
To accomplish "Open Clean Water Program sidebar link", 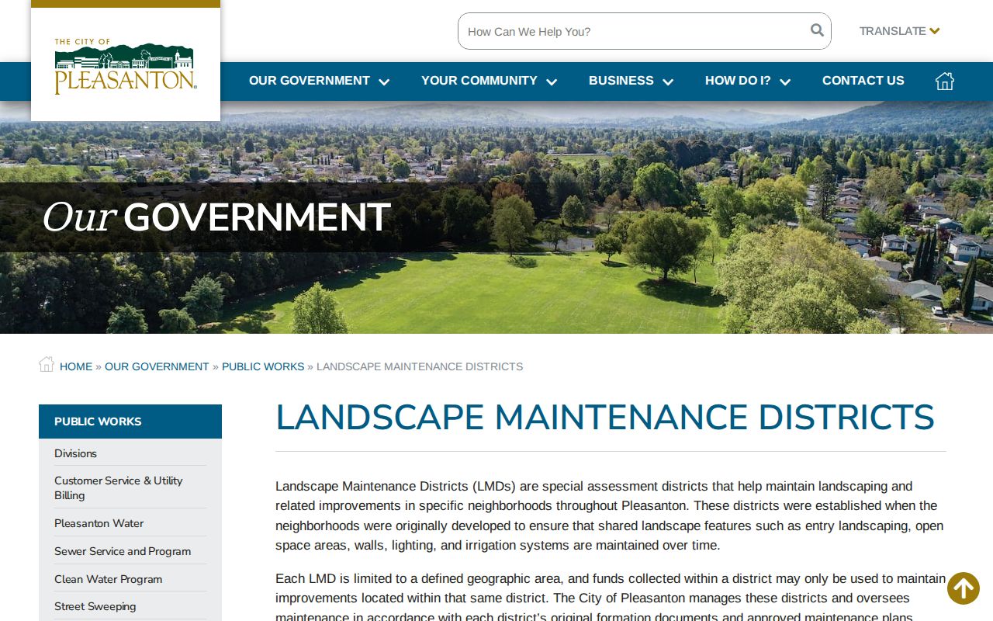I will pos(109,579).
